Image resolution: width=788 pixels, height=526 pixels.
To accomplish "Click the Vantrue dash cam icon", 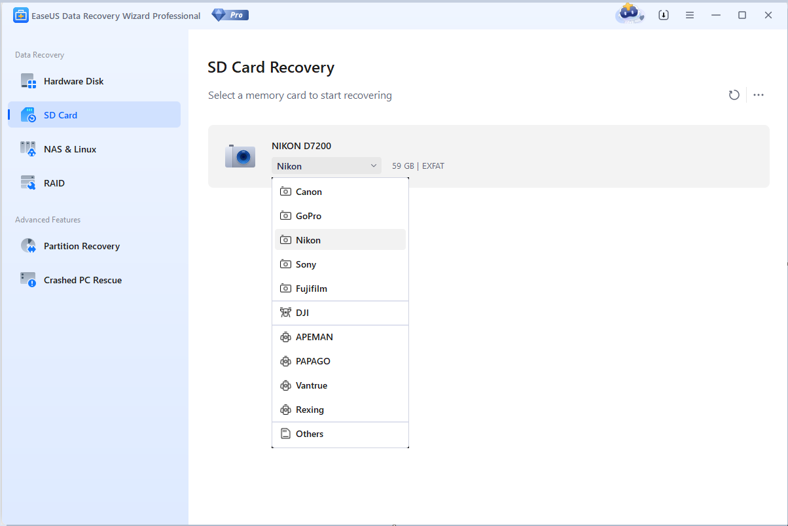I will [285, 385].
